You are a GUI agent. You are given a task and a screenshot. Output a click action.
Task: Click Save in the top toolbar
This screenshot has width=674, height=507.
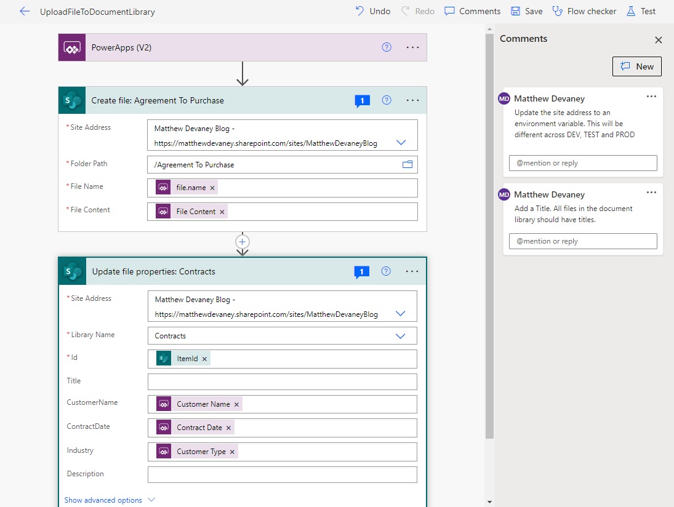526,11
